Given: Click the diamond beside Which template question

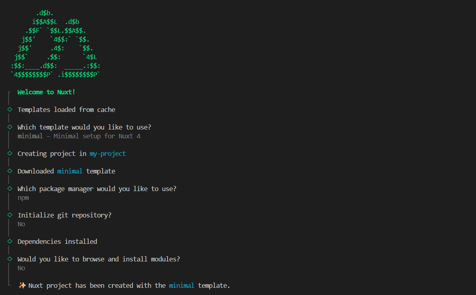Looking at the screenshot, I should point(10,127).
